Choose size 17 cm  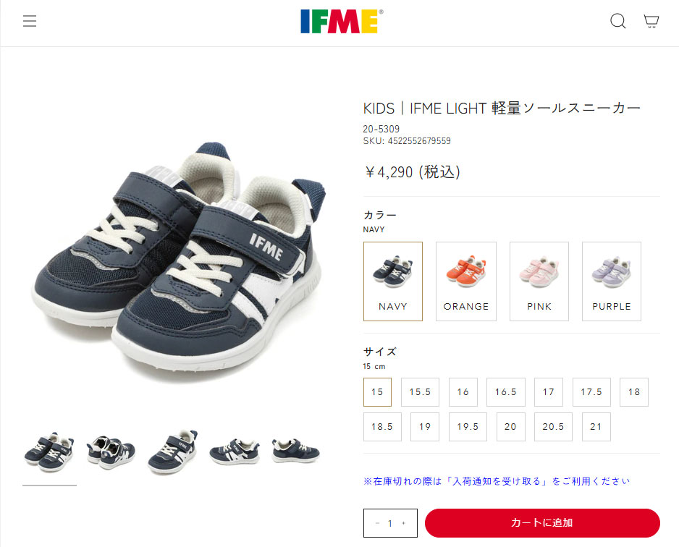(x=549, y=392)
